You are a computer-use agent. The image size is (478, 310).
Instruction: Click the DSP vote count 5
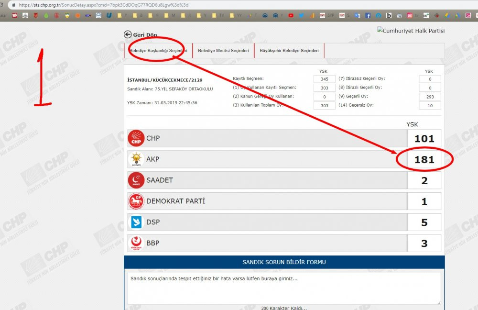424,222
